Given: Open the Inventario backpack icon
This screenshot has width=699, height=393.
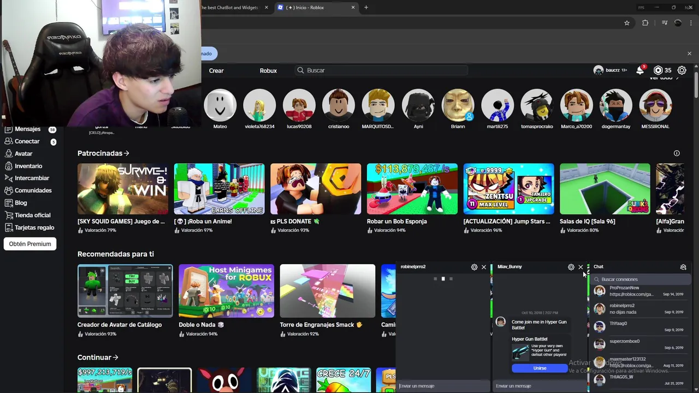Looking at the screenshot, I should point(8,166).
